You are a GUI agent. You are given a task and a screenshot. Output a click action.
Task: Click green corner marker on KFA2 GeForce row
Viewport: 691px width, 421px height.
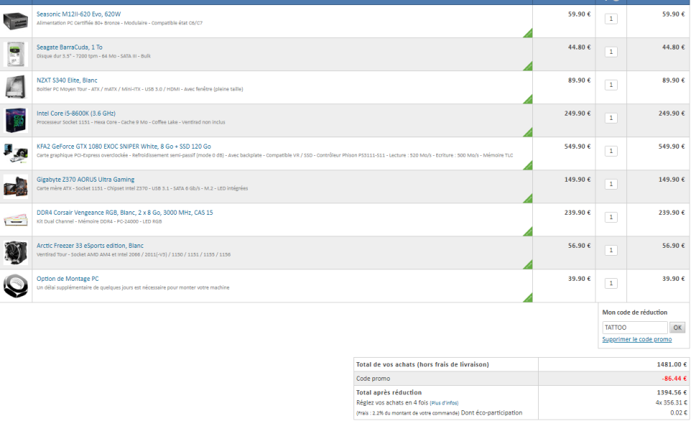pyautogui.click(x=529, y=166)
